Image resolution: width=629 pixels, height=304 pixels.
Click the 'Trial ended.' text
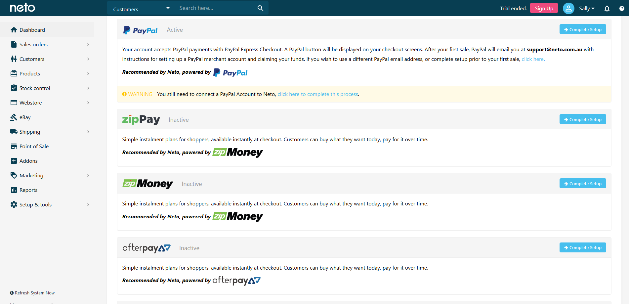pos(513,9)
